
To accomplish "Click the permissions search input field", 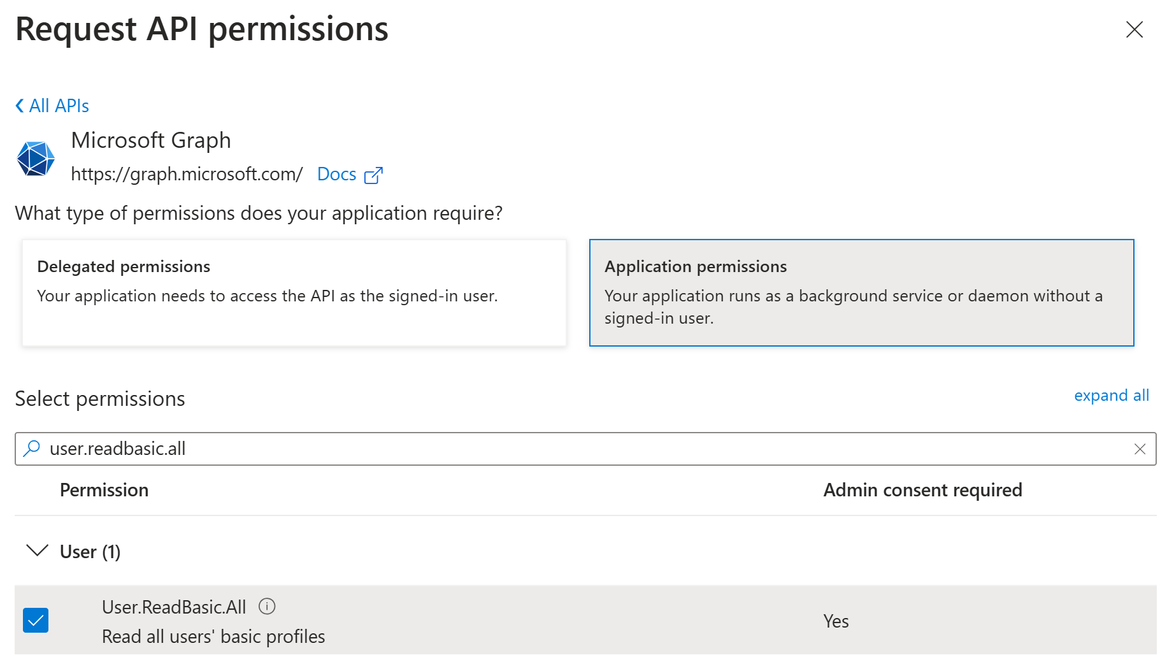I will pos(585,449).
